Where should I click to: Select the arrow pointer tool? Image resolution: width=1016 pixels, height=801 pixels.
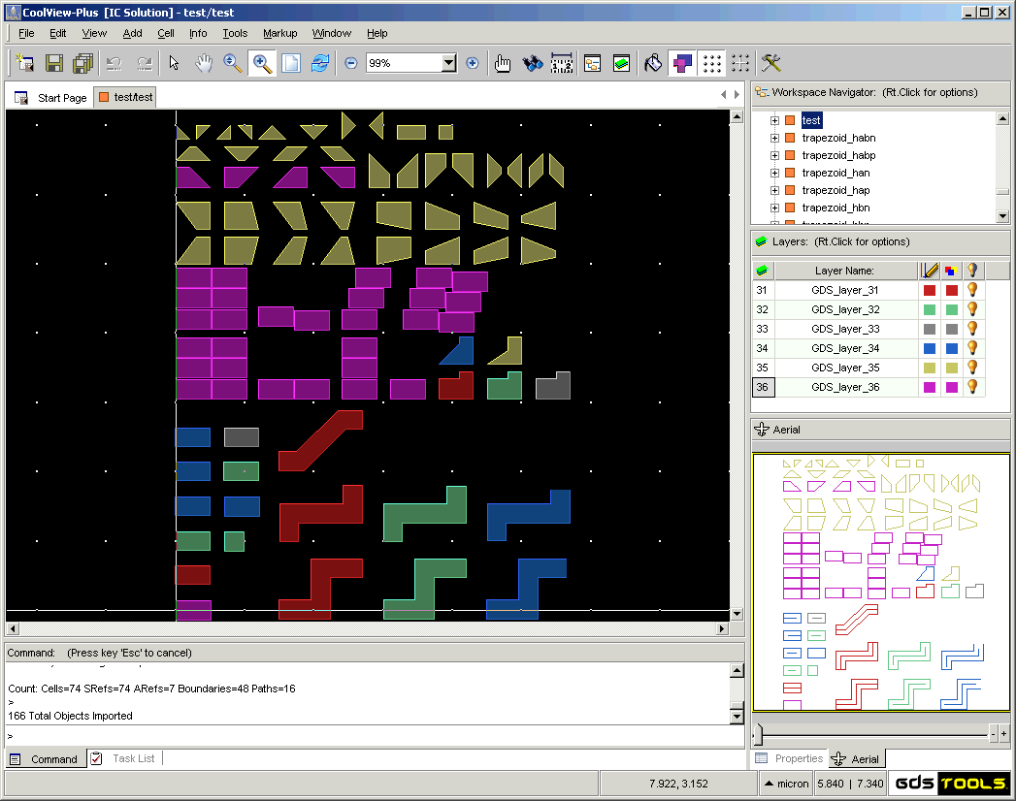click(174, 63)
